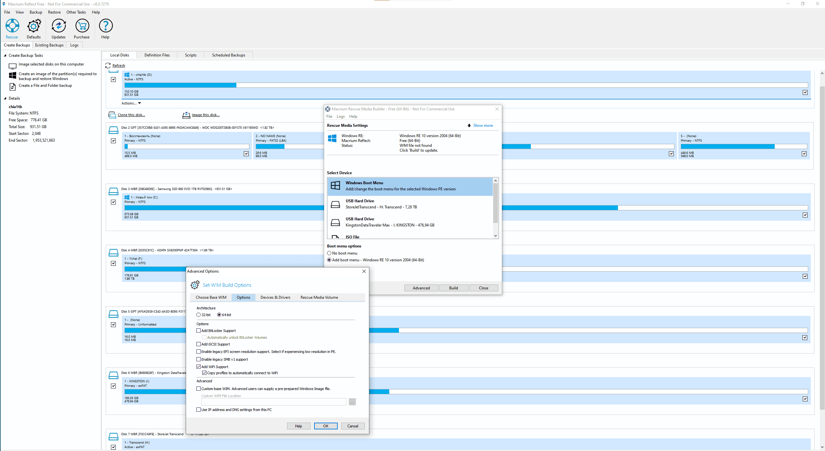This screenshot has width=825, height=451.
Task: Open the Actions dropdown for disk
Action: [131, 103]
